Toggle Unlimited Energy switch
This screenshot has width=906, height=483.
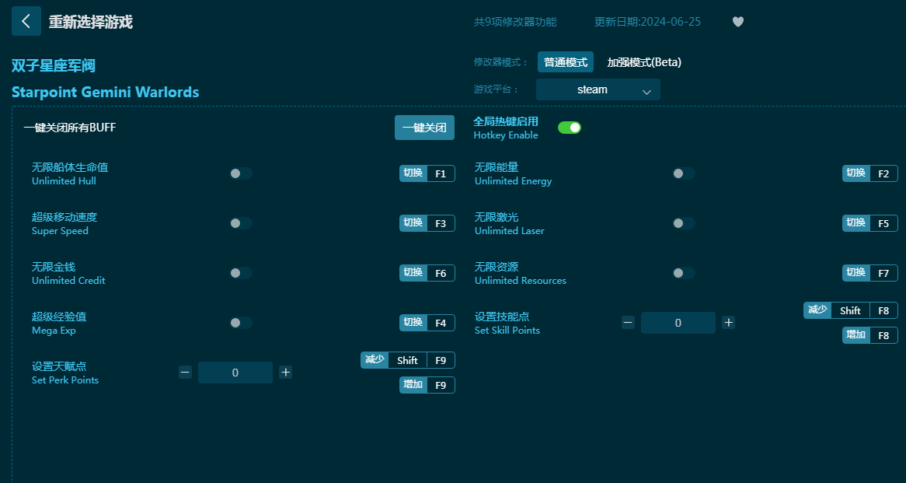tap(684, 173)
